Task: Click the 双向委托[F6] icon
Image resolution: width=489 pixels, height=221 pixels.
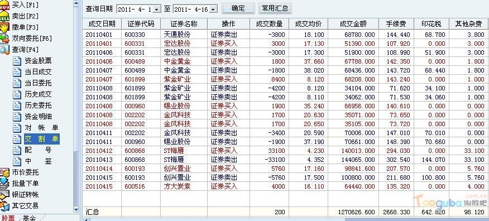Action: pyautogui.click(x=4, y=39)
